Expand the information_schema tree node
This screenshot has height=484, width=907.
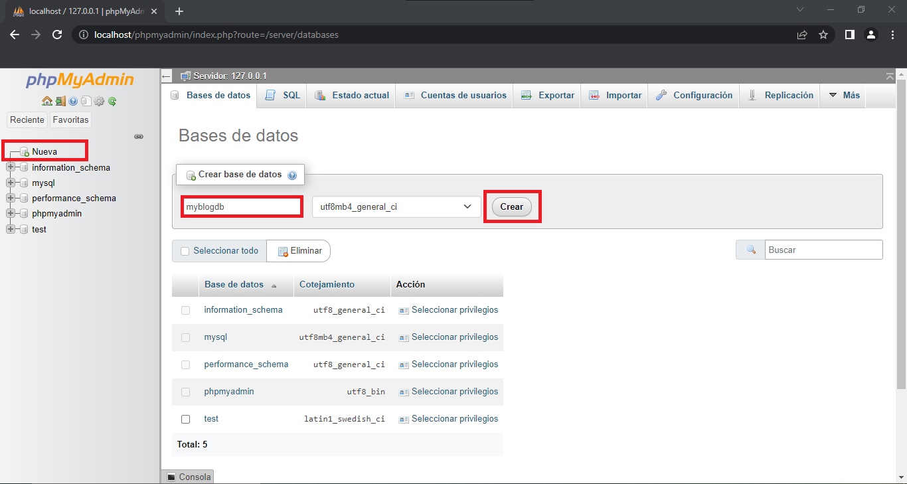(10, 167)
